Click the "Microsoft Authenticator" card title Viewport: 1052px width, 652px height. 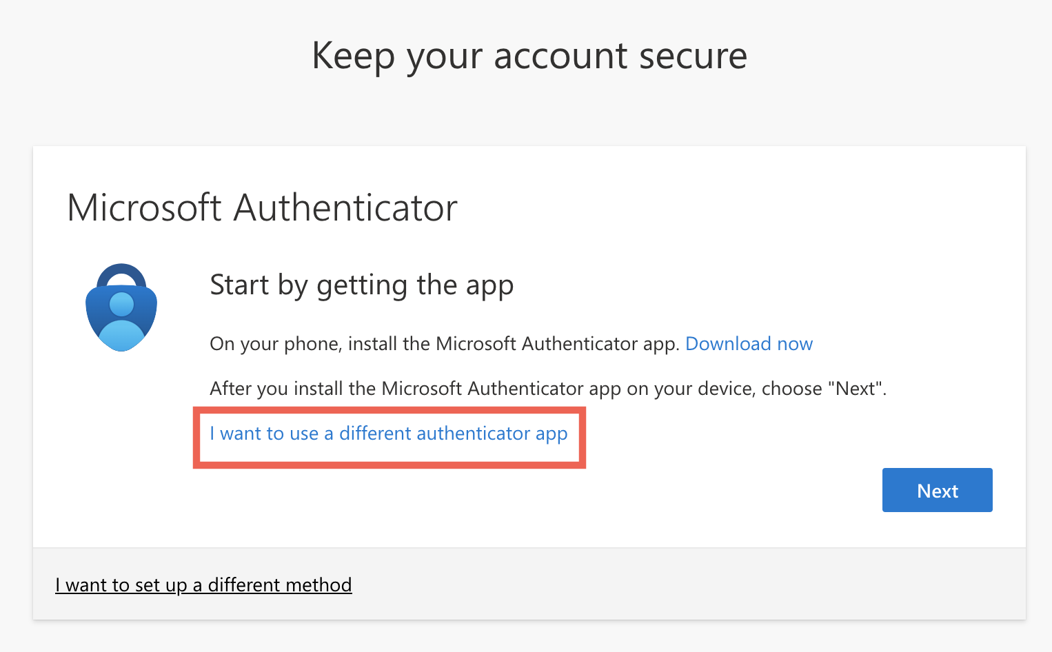[x=262, y=207]
